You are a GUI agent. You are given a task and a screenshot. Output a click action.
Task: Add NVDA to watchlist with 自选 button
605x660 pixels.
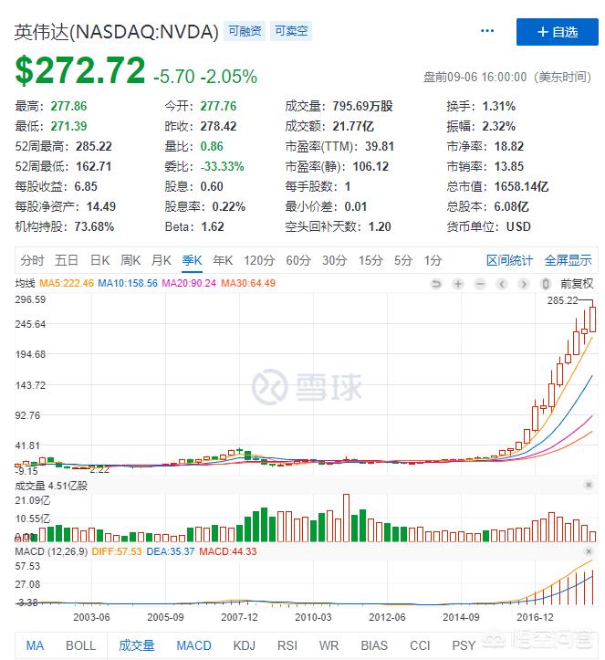click(x=558, y=32)
